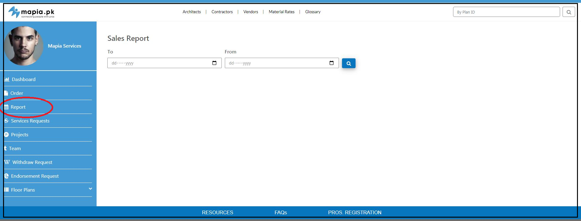The image size is (581, 221).
Task: Click the PROS. REGISTRATION footer link
Action: click(355, 212)
